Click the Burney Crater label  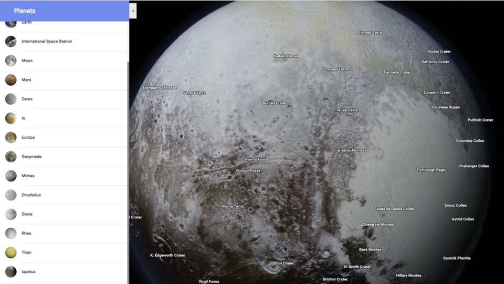[275, 103]
